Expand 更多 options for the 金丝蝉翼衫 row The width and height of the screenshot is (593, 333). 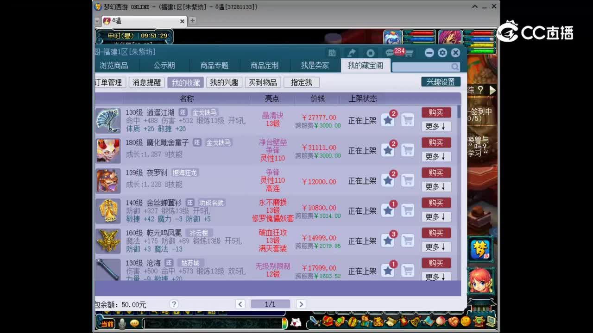436,216
